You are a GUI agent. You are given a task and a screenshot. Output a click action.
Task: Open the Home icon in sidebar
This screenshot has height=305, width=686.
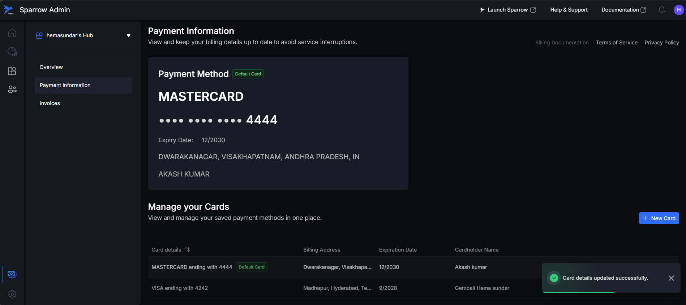12,33
